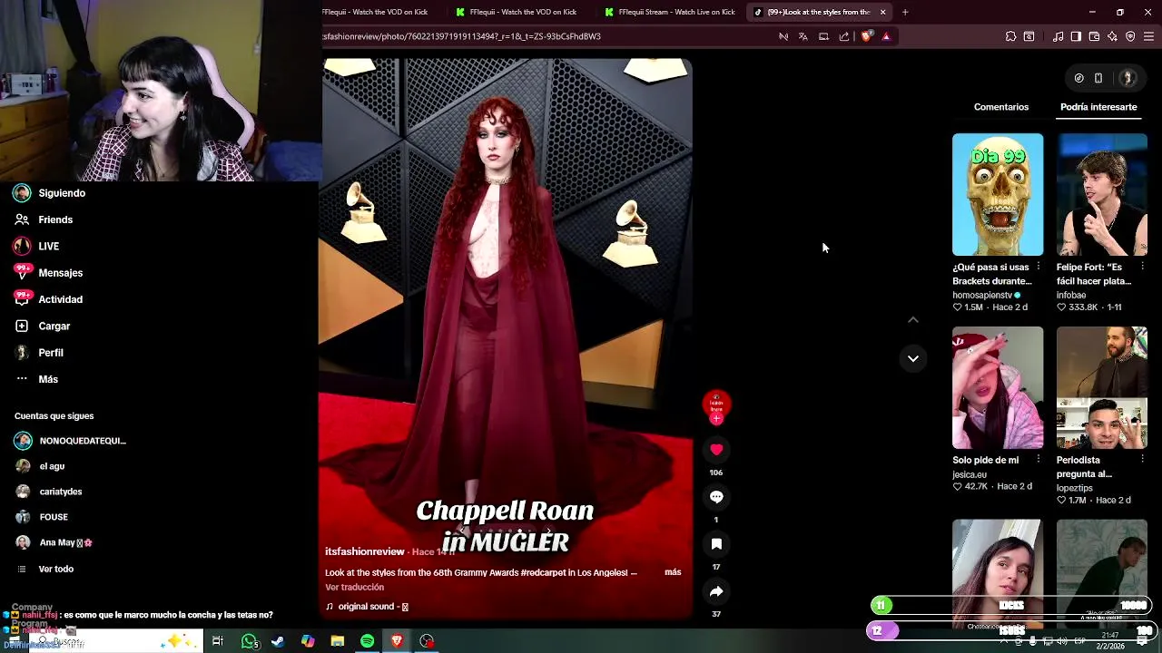
Task: Open a new browser tab
Action: coord(905,12)
